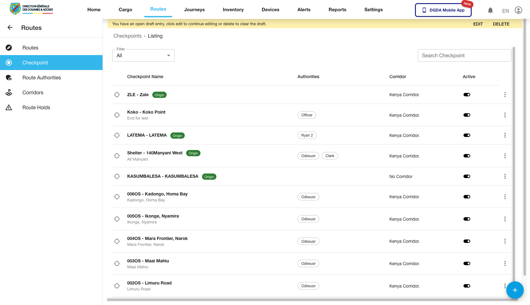Click the Route Holds warning triangle icon
Screen dimensions: 530x305
pos(9,107)
